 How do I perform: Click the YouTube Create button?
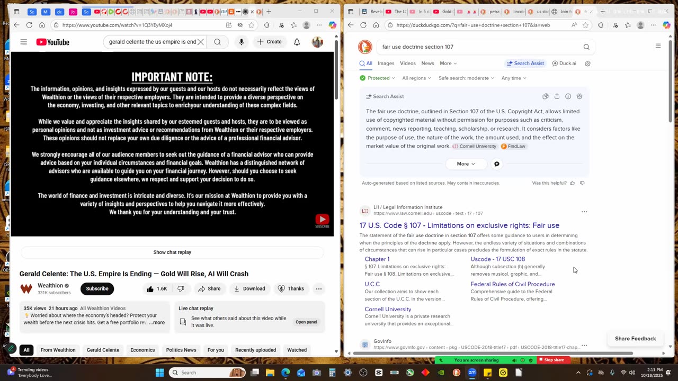[269, 42]
